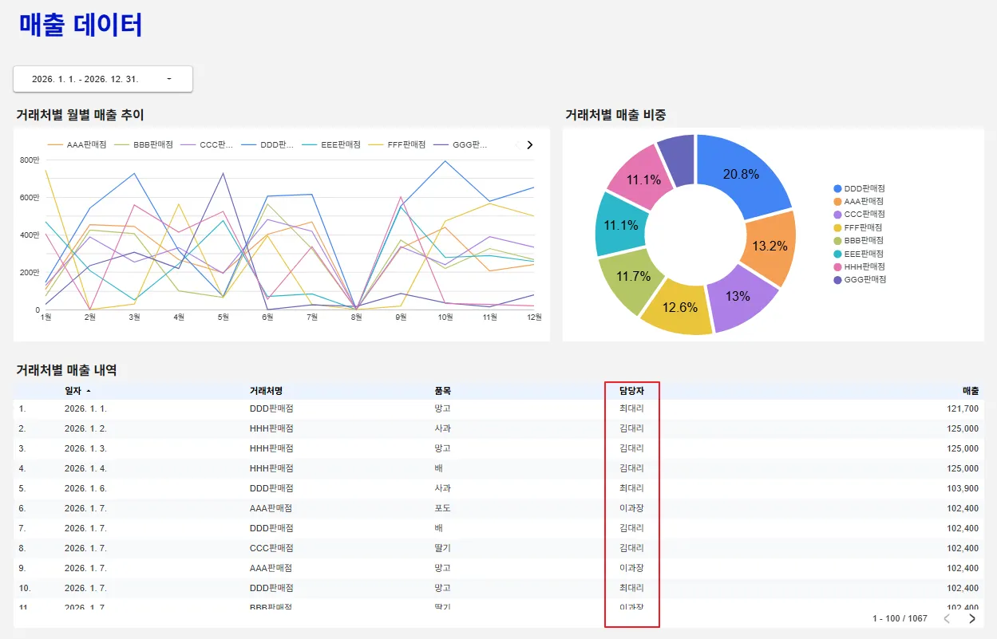The image size is (997, 639).
Task: Select table row 6 with 포도 item
Action: click(x=499, y=508)
